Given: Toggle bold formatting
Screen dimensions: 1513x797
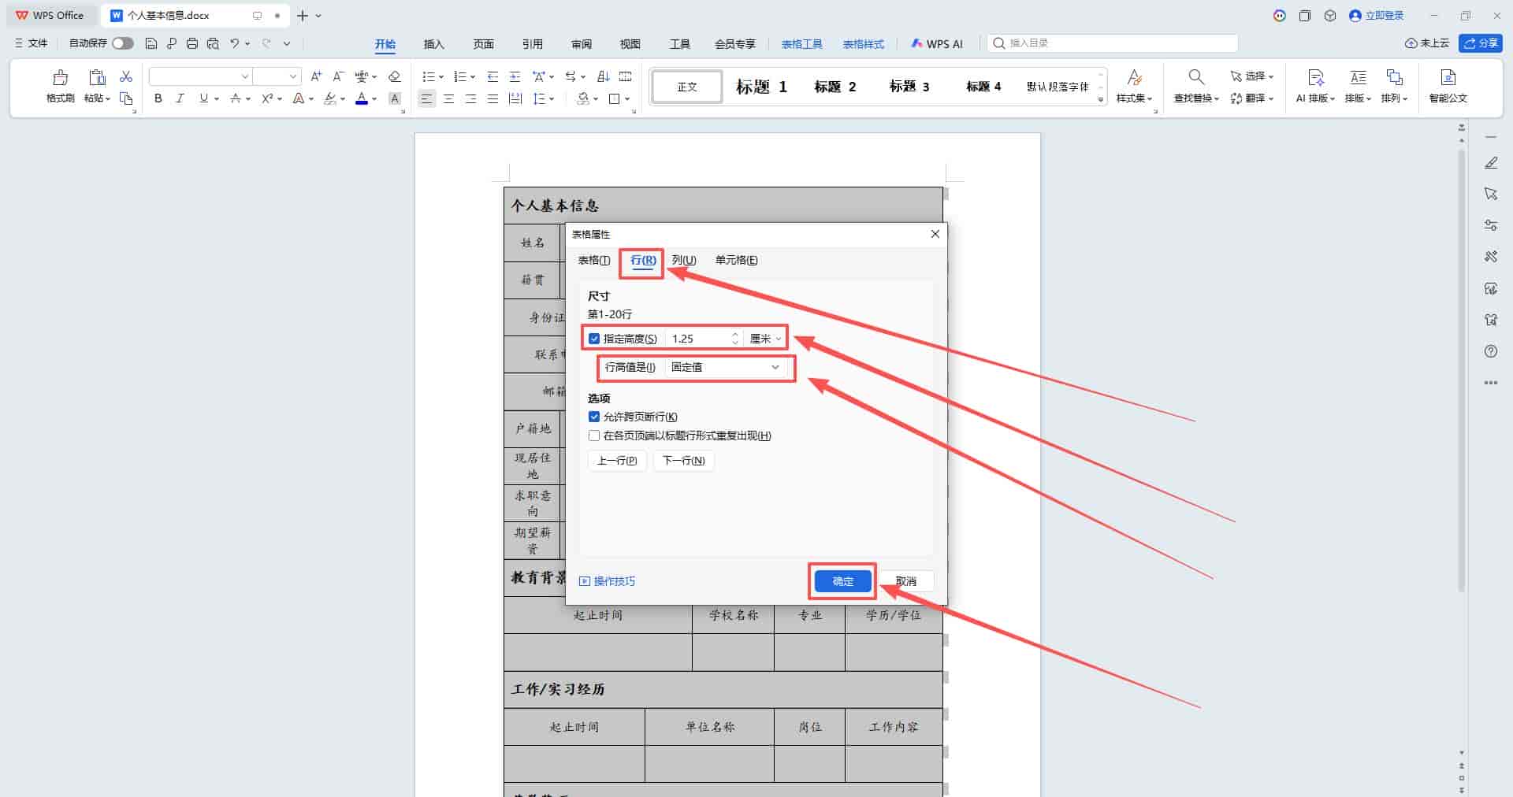Looking at the screenshot, I should pyautogui.click(x=158, y=98).
